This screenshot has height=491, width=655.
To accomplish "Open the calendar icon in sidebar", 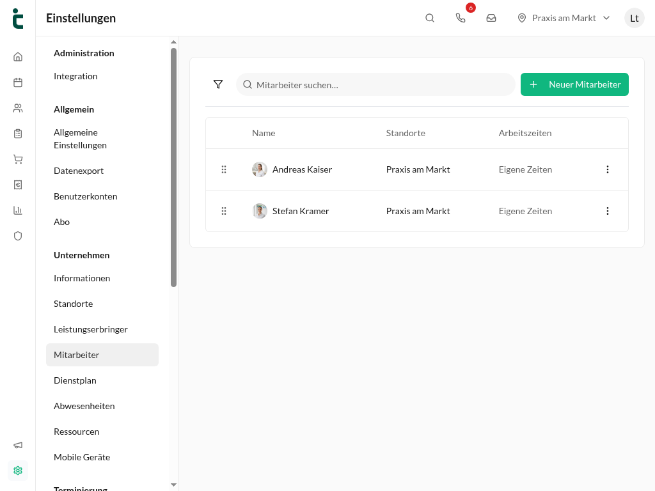I will [17, 82].
